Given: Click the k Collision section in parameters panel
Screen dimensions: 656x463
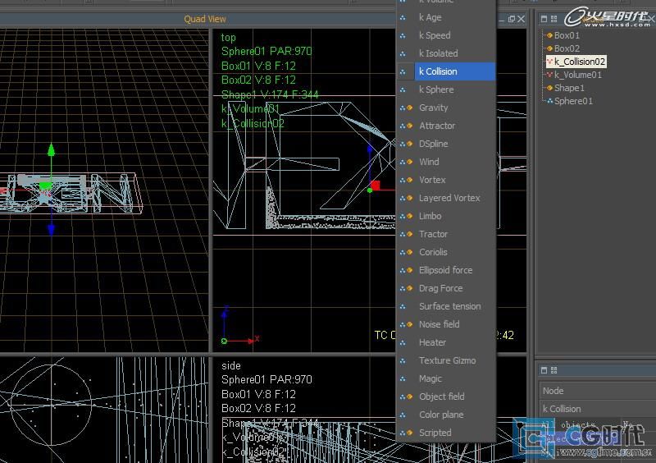Looking at the screenshot, I should [598, 409].
